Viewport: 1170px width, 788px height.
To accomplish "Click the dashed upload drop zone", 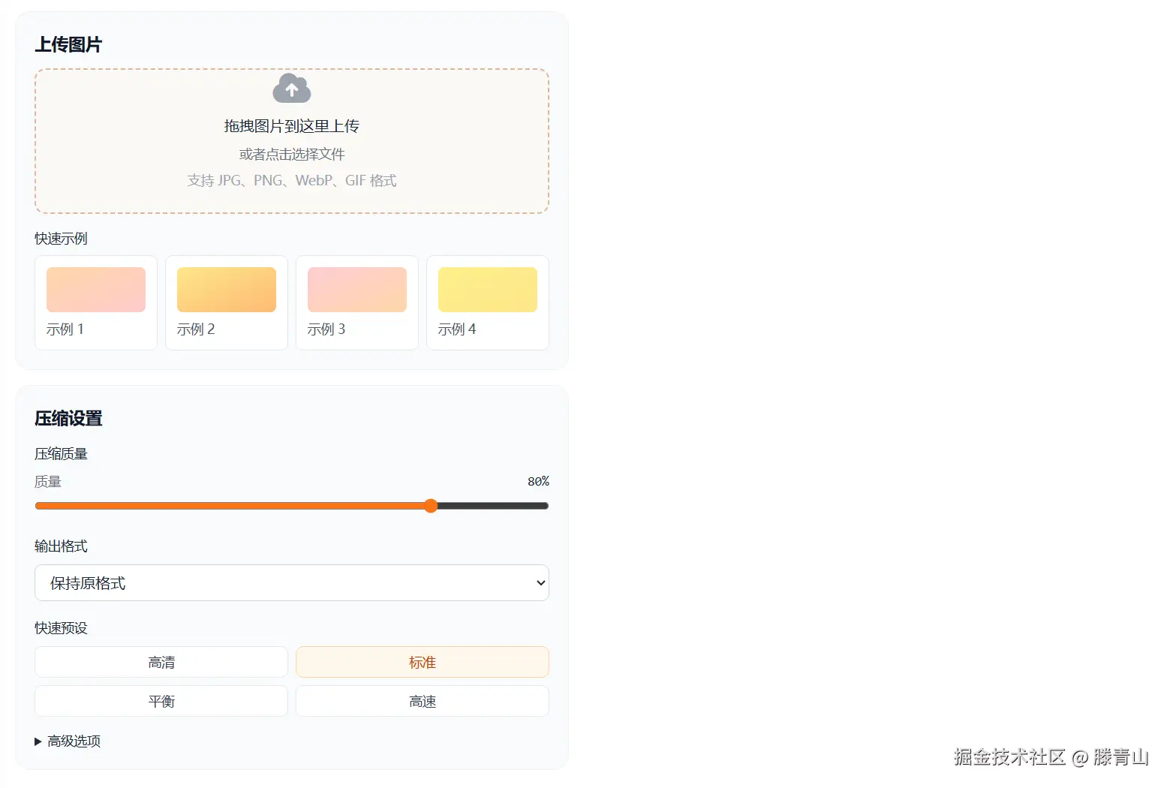I will [291, 140].
